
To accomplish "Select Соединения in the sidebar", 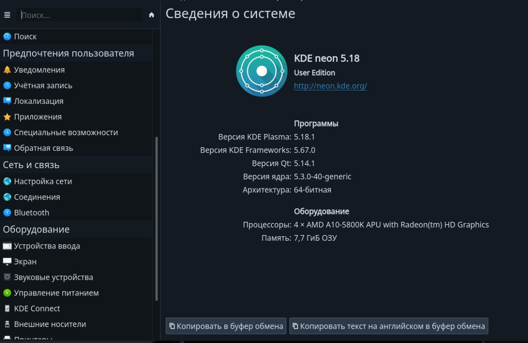I will (x=76, y=197).
